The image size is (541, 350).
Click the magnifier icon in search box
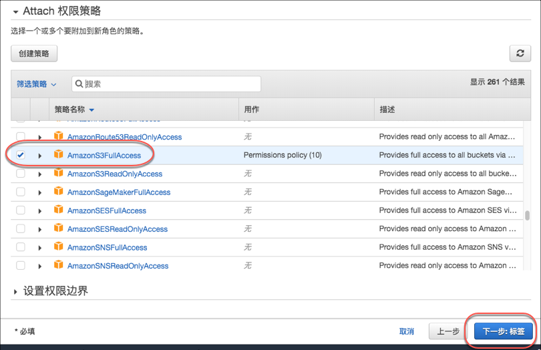pyautogui.click(x=79, y=84)
